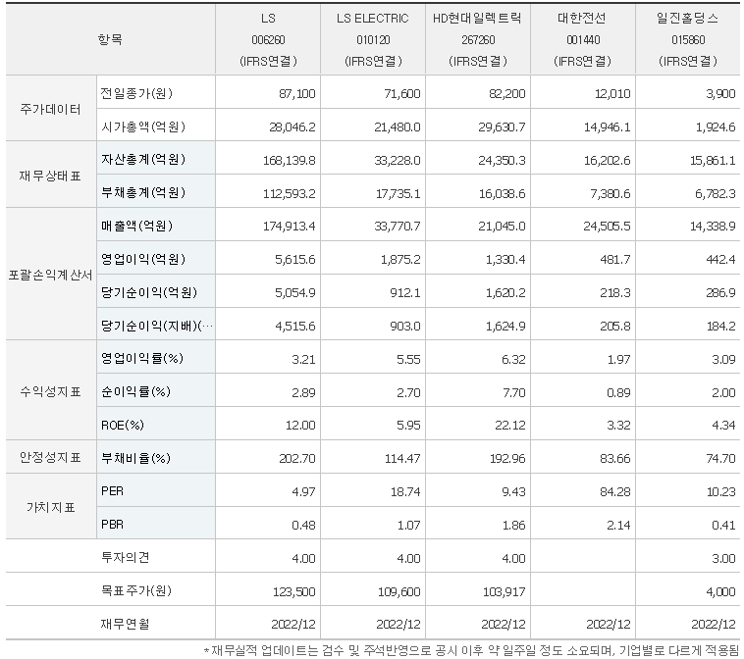
Task: Select the 영업이익률(%) row label
Action: (142, 358)
